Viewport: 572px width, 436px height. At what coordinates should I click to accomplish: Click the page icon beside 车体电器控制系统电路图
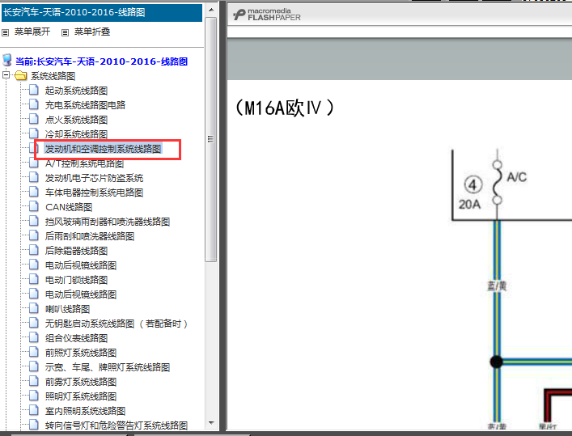click(33, 192)
